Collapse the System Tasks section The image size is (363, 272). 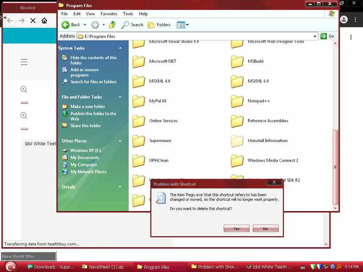(121, 48)
